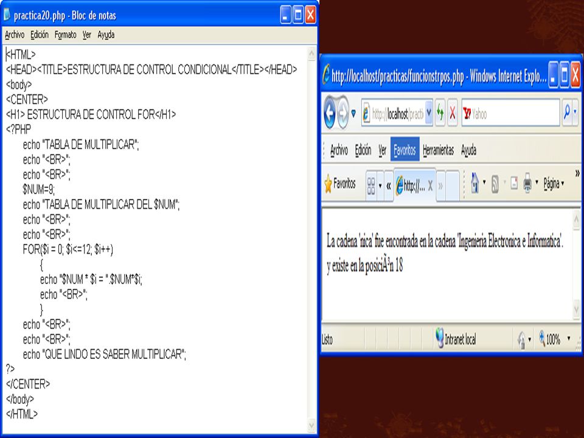
Task: Maximize the Internet Explorer window
Action: click(565, 75)
